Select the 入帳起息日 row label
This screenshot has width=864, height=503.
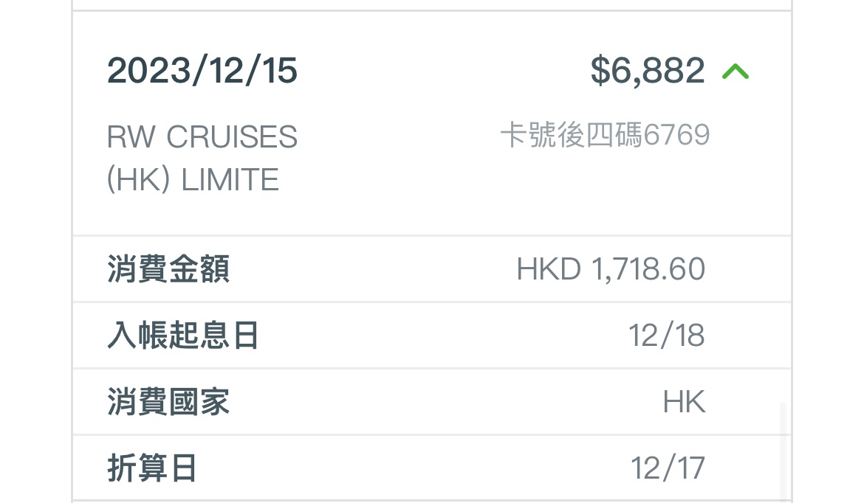pos(183,336)
